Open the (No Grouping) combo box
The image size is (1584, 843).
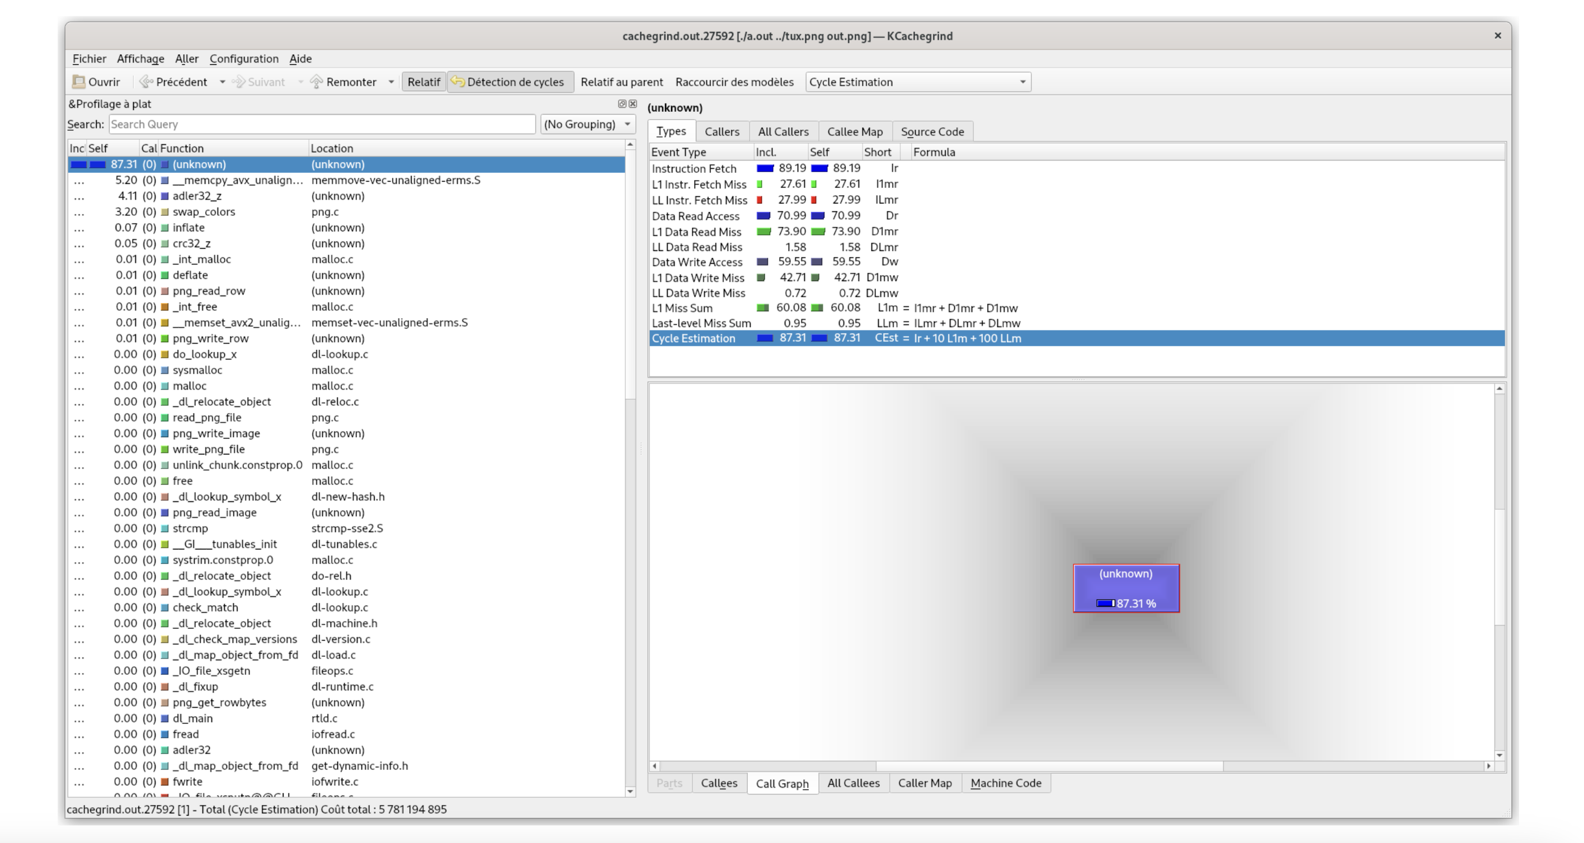[x=588, y=124]
